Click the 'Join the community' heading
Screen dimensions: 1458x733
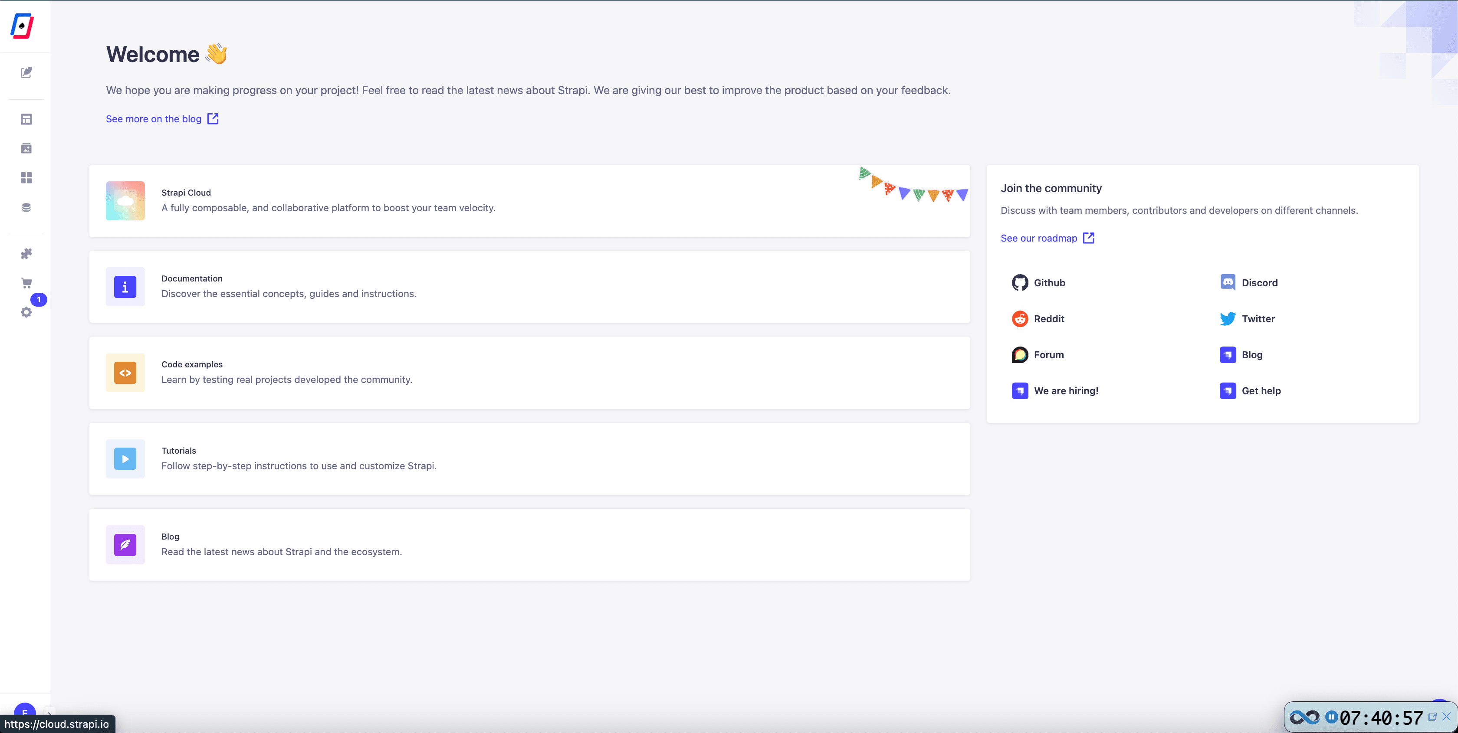click(1051, 188)
